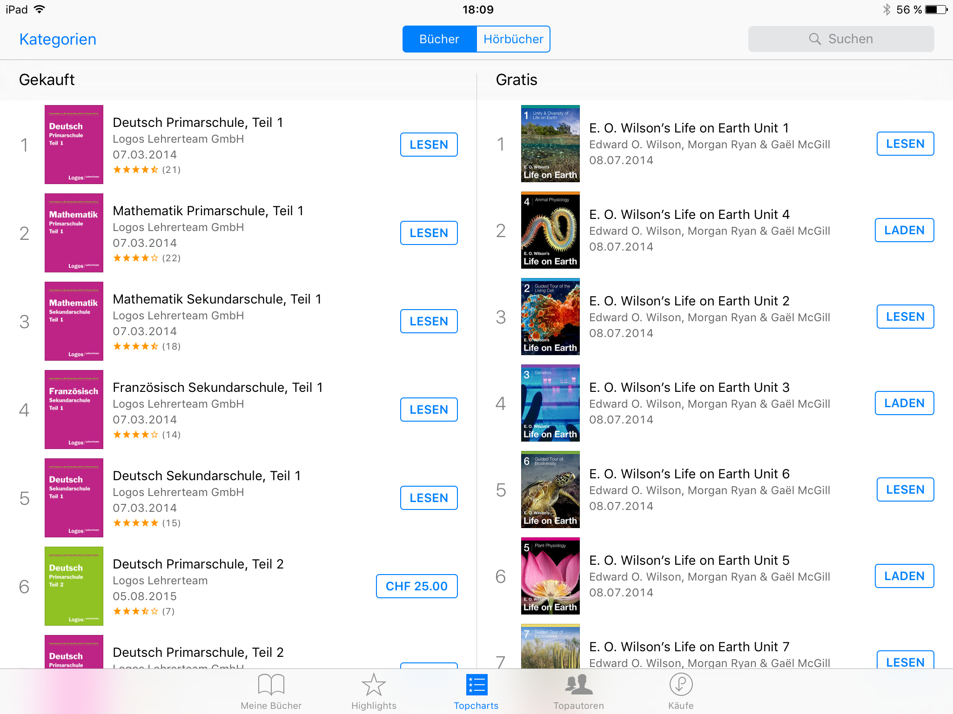The image size is (953, 714).
Task: Tap the star rating with (7) reviews
Action: 144,611
